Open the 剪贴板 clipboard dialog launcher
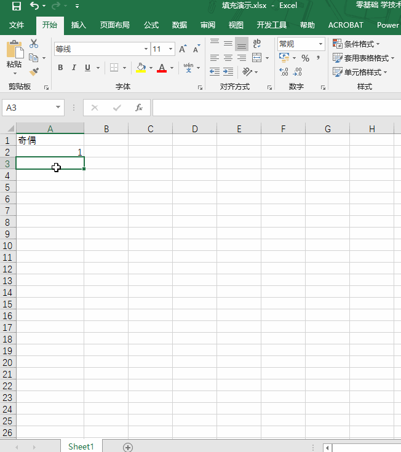Viewport: 401px width, 452px height. [46, 87]
